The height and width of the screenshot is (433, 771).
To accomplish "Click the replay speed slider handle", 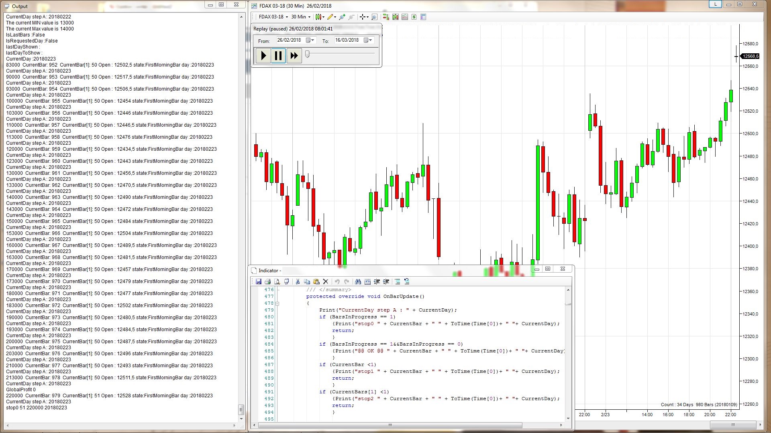I will 307,54.
